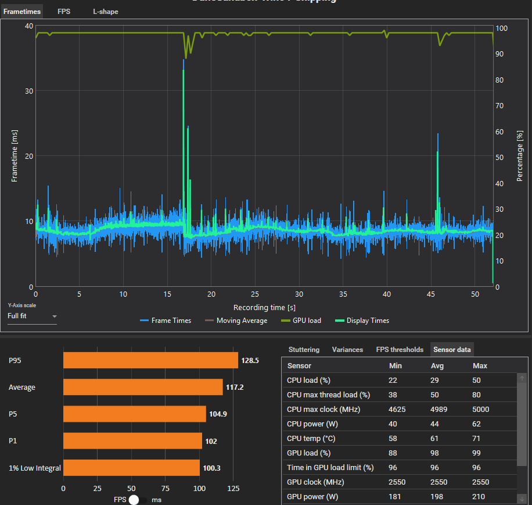Click the Avg column header
The image size is (532, 505).
tap(437, 366)
